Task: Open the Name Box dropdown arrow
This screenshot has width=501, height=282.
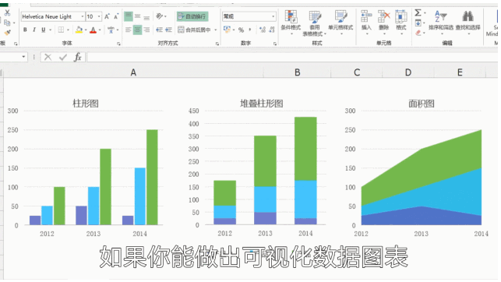Action: click(23, 57)
